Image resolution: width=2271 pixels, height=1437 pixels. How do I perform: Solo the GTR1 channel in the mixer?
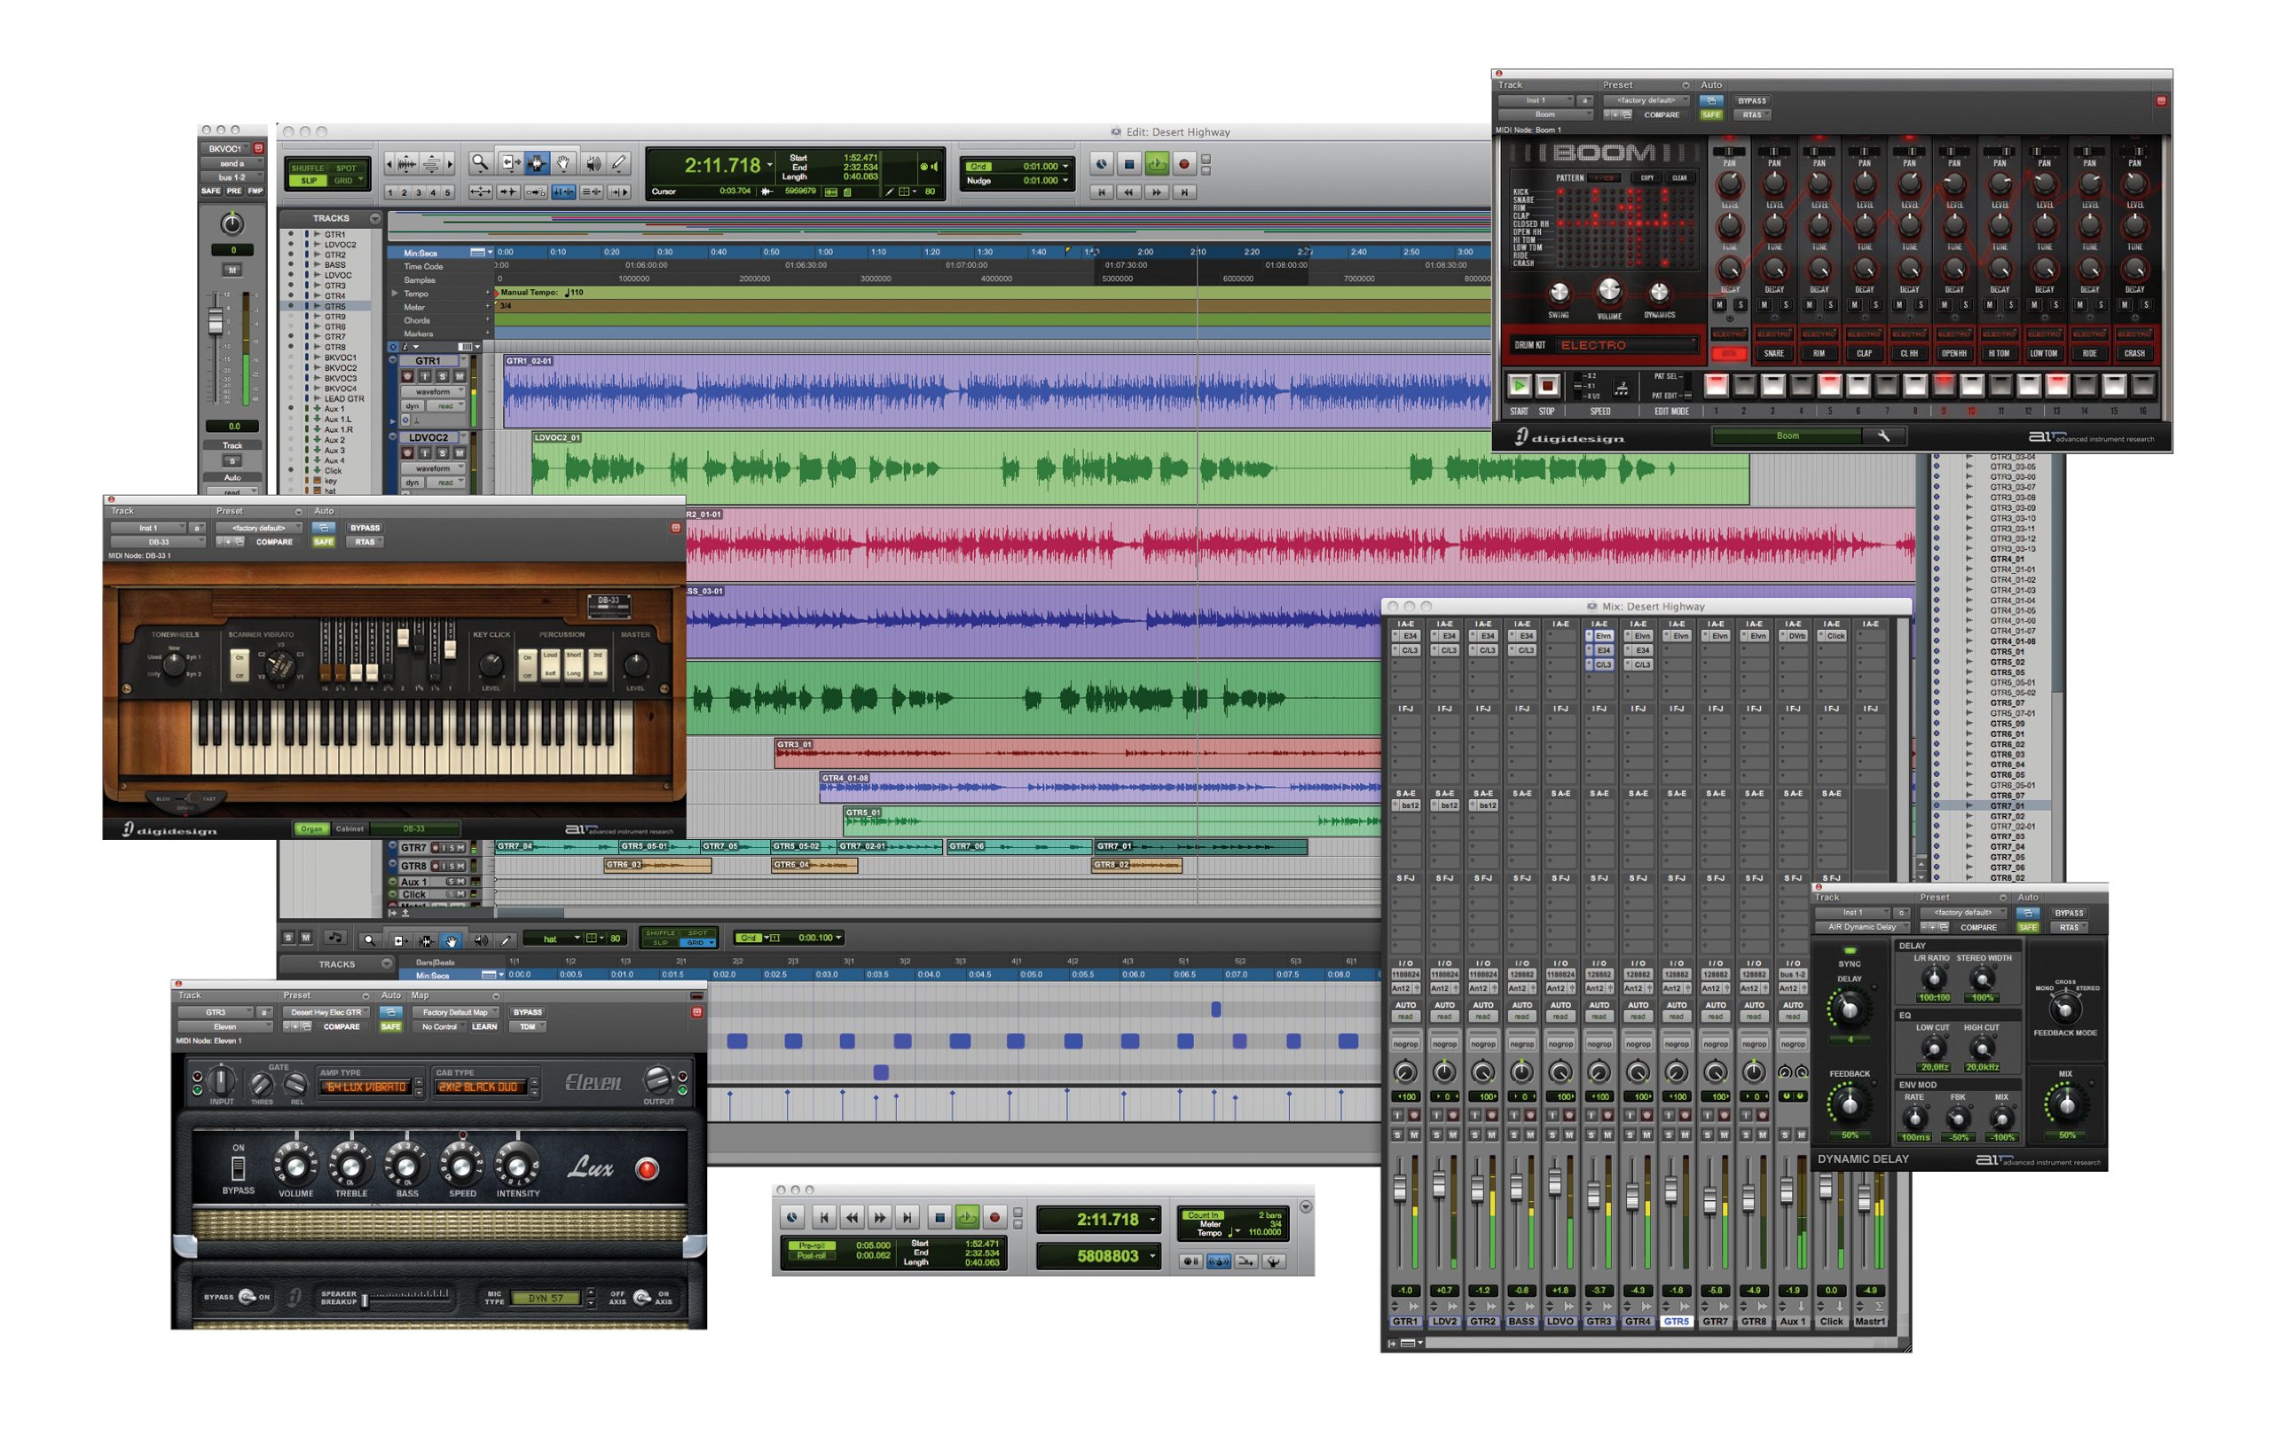tap(1398, 1135)
